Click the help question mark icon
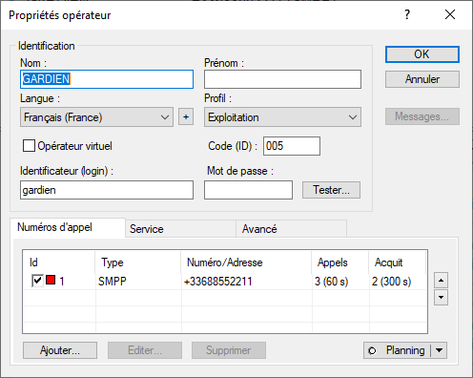 pyautogui.click(x=407, y=14)
